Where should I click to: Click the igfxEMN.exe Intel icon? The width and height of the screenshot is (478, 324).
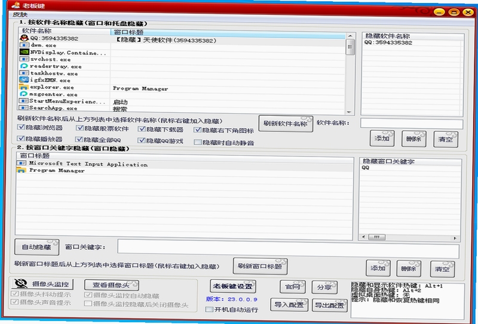coord(24,80)
